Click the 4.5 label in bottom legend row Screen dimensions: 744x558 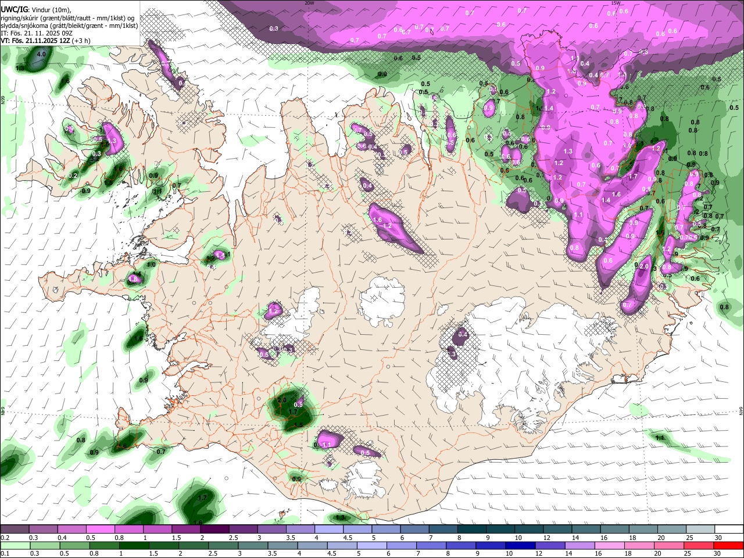tap(332, 554)
